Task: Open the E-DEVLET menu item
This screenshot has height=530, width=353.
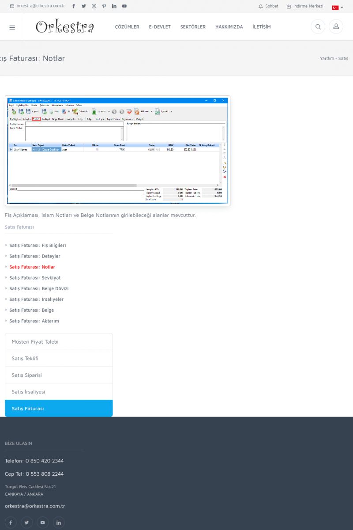Action: (x=160, y=27)
